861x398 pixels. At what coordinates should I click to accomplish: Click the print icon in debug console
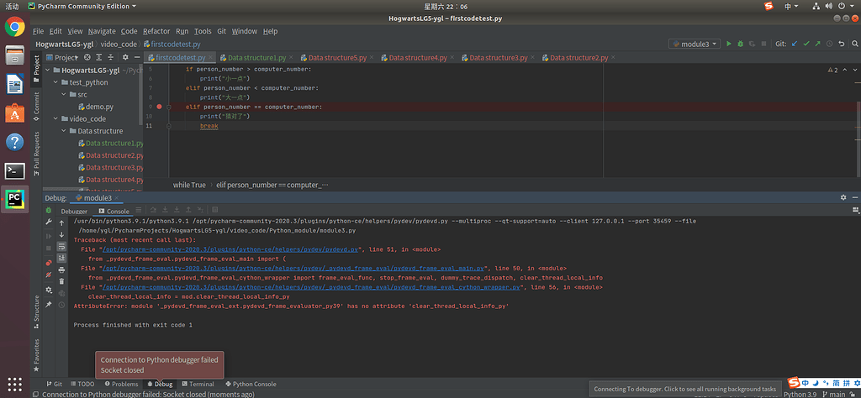tap(61, 270)
